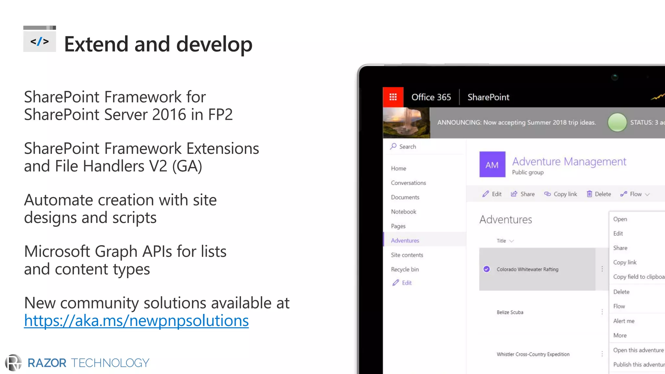The image size is (665, 374).
Task: Choose Open in the context menu
Action: (x=620, y=219)
